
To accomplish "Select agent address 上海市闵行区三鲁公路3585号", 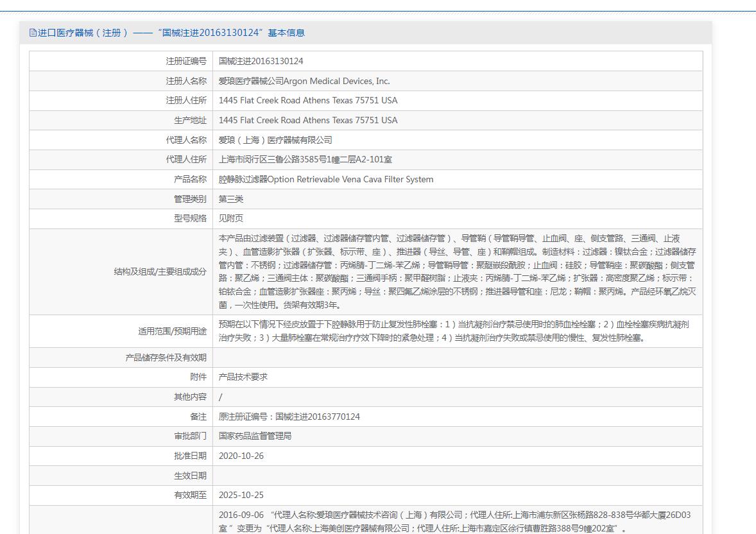I will (305, 159).
